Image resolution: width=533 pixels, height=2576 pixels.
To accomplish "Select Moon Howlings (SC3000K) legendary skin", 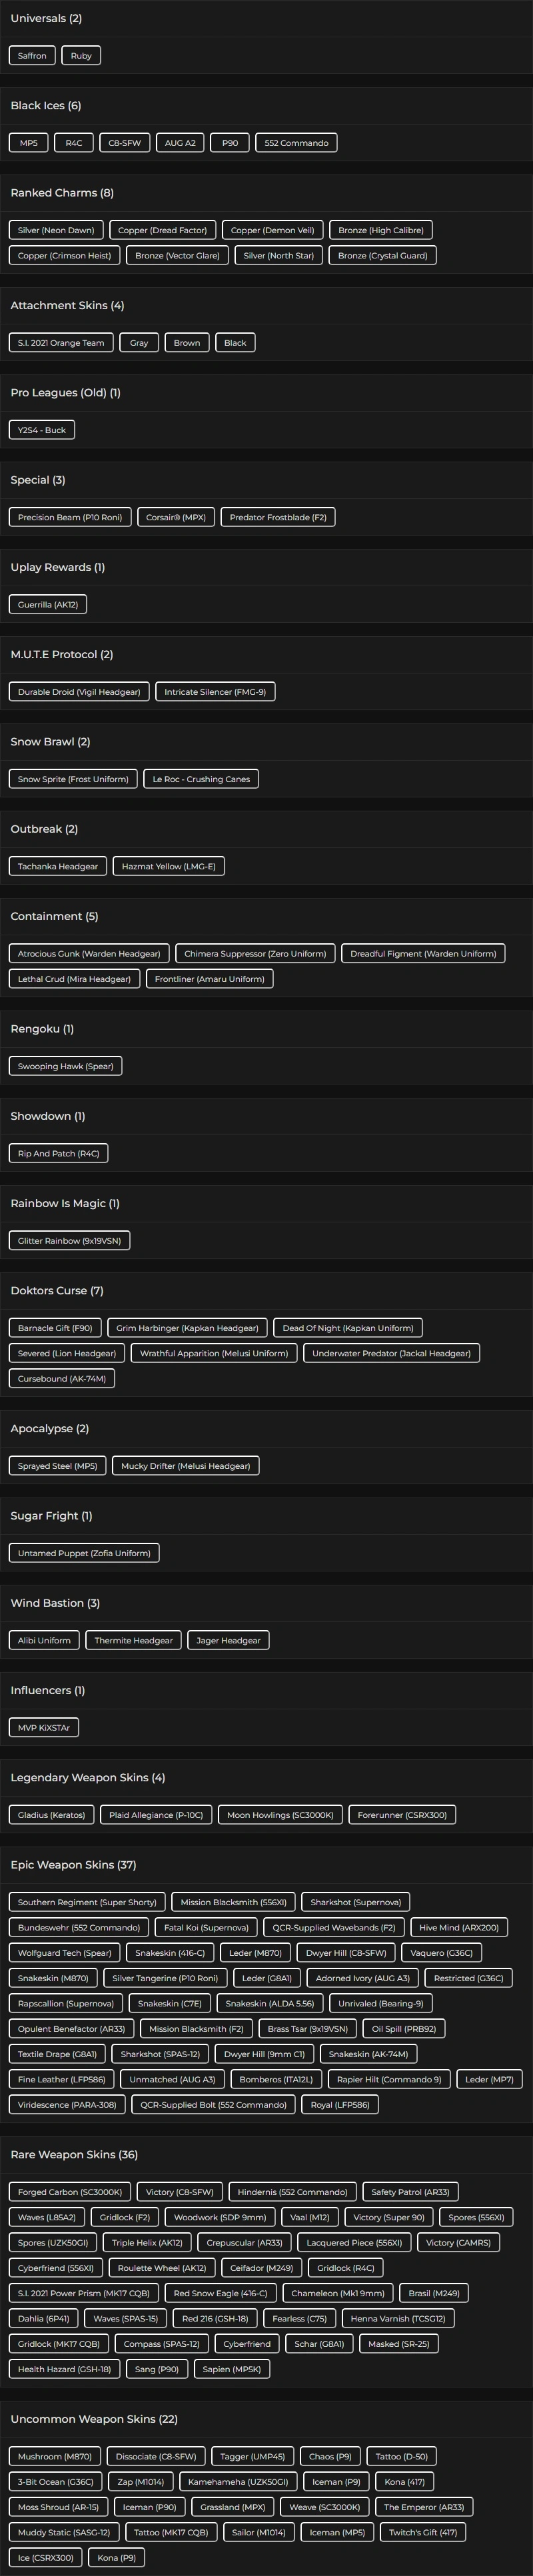I will [280, 1815].
